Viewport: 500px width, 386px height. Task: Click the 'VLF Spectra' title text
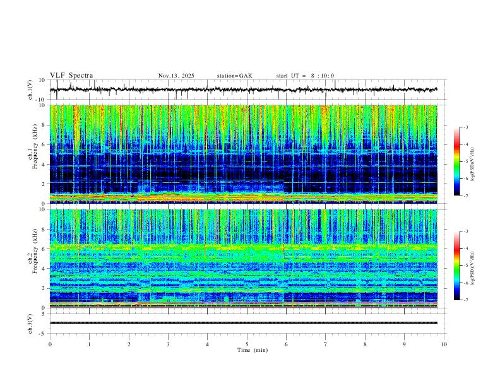click(x=71, y=76)
